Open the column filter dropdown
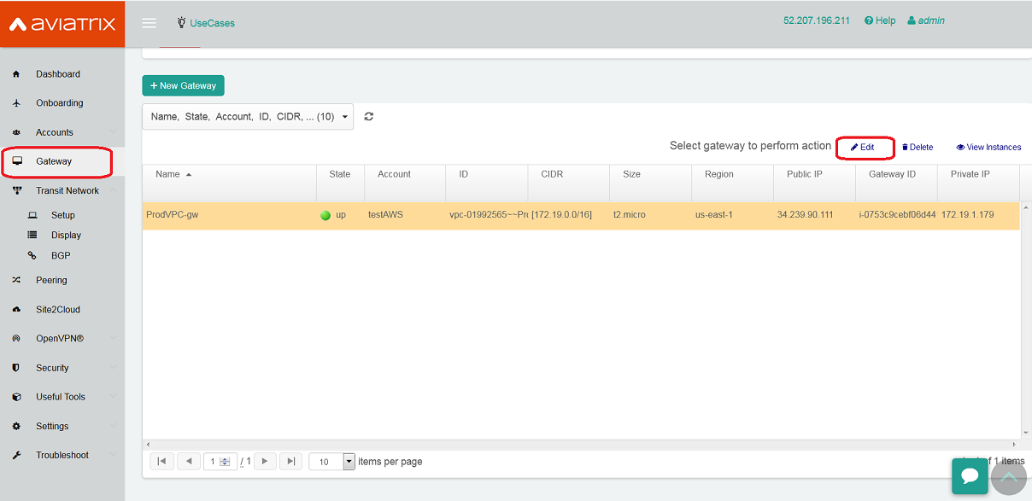 click(248, 117)
